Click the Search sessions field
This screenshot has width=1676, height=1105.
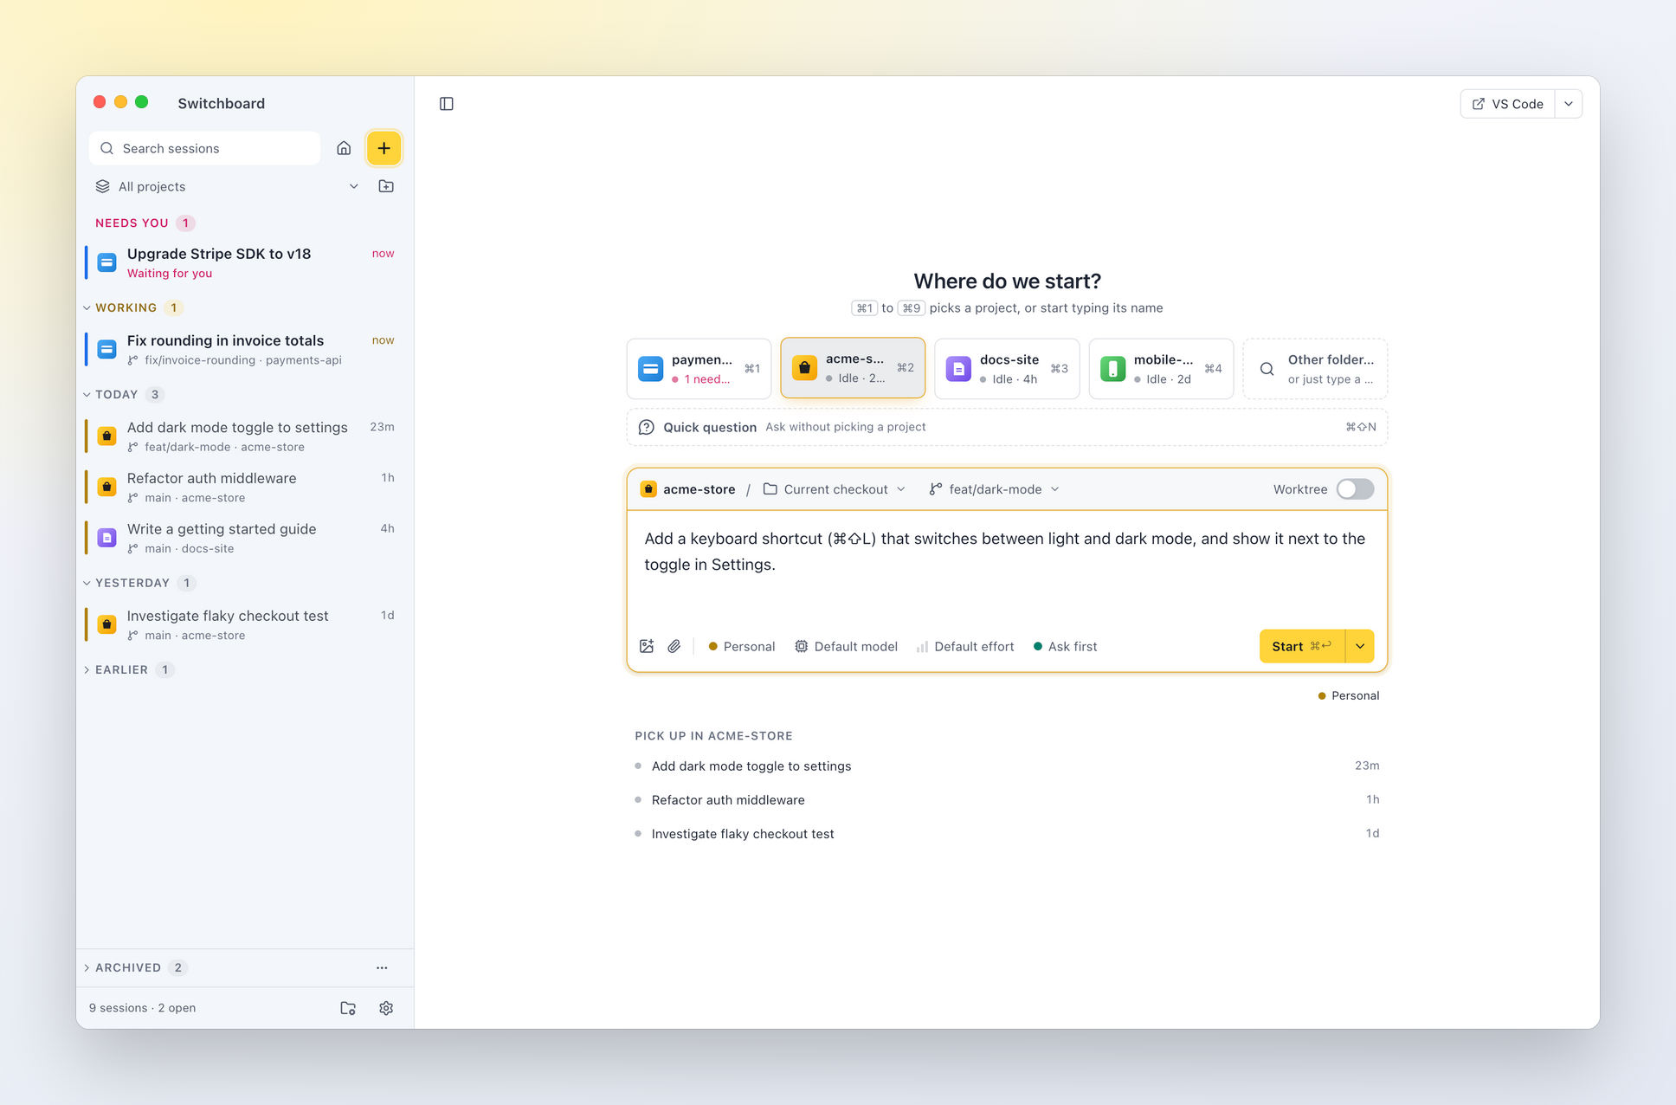pos(204,148)
